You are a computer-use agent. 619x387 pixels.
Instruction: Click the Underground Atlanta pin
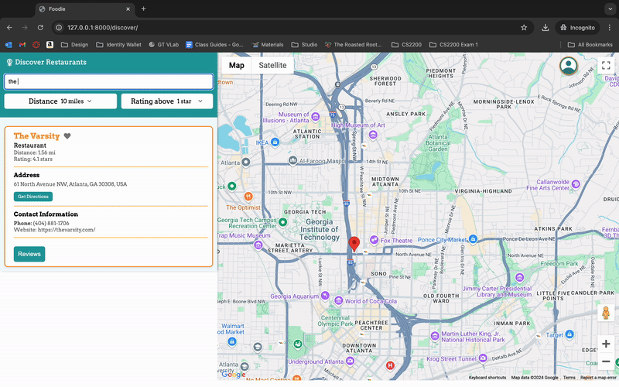click(x=350, y=361)
